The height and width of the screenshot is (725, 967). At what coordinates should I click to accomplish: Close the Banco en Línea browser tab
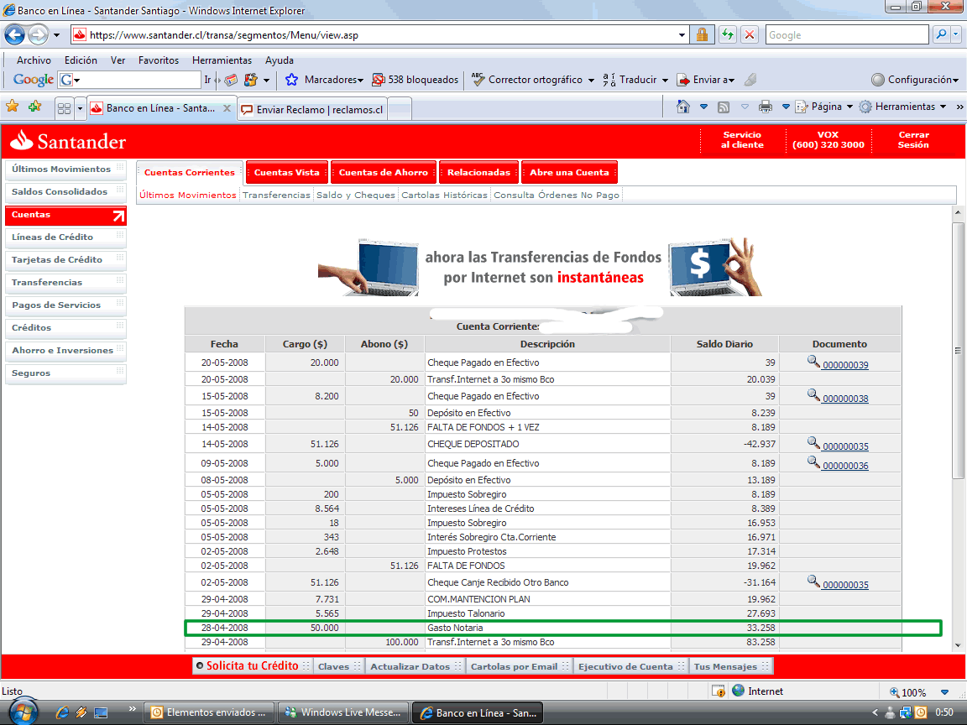click(227, 108)
